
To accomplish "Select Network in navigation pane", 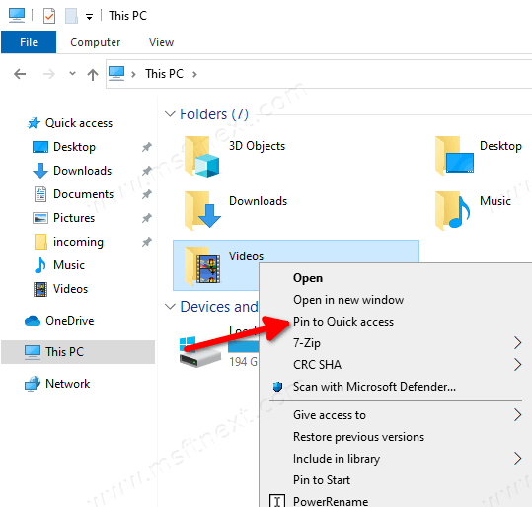I will click(68, 384).
